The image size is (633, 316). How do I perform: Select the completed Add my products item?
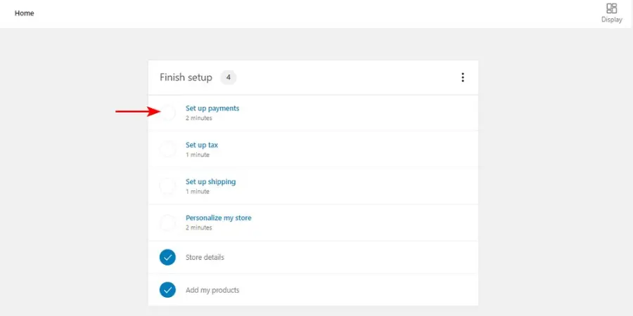[x=212, y=291]
